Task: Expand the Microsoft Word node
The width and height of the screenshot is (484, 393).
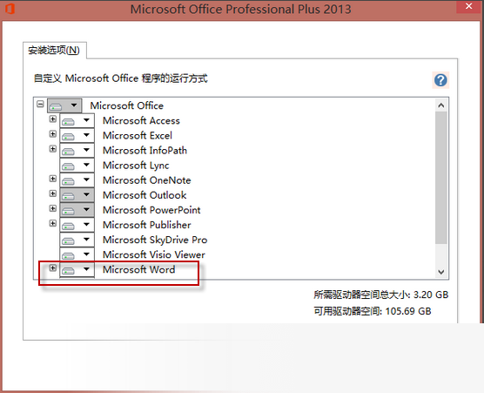Action: [53, 268]
